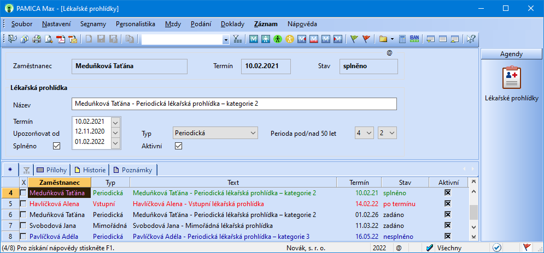Viewport: 544px width, 253px height.
Task: Check X box for row 7 Svobodová Jana
Action: 24,226
